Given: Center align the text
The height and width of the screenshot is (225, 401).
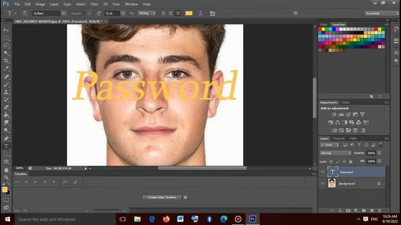Looking at the screenshot, I should coord(170,13).
